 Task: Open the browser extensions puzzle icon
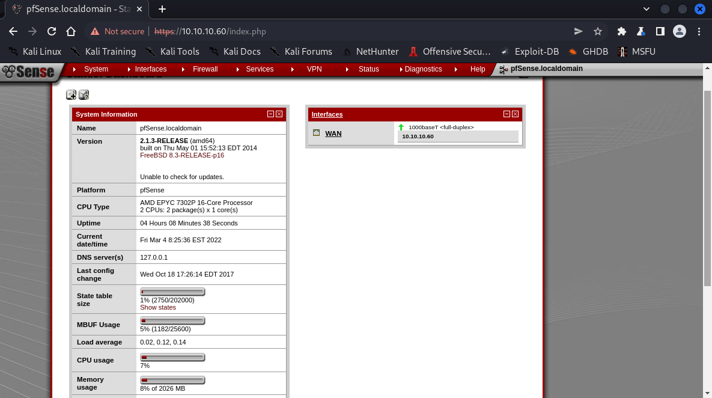pos(622,31)
